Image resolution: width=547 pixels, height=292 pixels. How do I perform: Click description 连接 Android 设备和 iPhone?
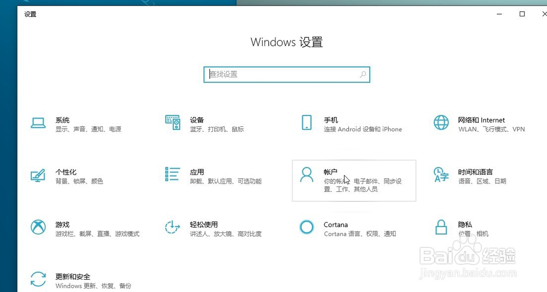(363, 129)
